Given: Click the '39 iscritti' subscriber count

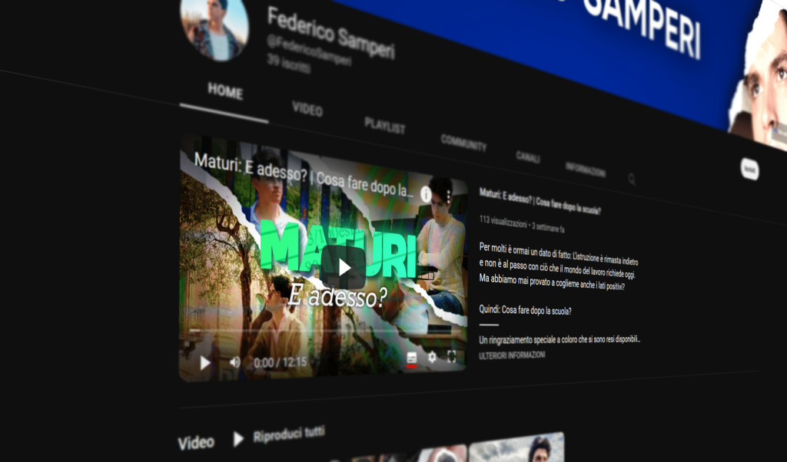Looking at the screenshot, I should pyautogui.click(x=289, y=64).
